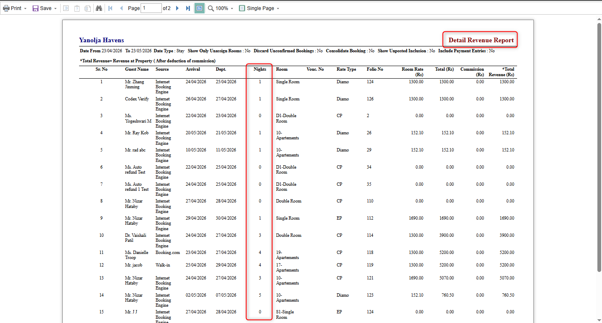
Task: Jump to the last page
Action: pyautogui.click(x=188, y=8)
